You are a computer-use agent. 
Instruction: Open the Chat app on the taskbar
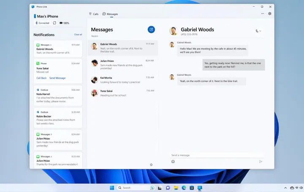[168, 188]
